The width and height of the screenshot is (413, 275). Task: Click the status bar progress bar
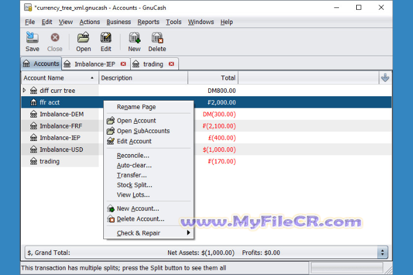point(347,268)
